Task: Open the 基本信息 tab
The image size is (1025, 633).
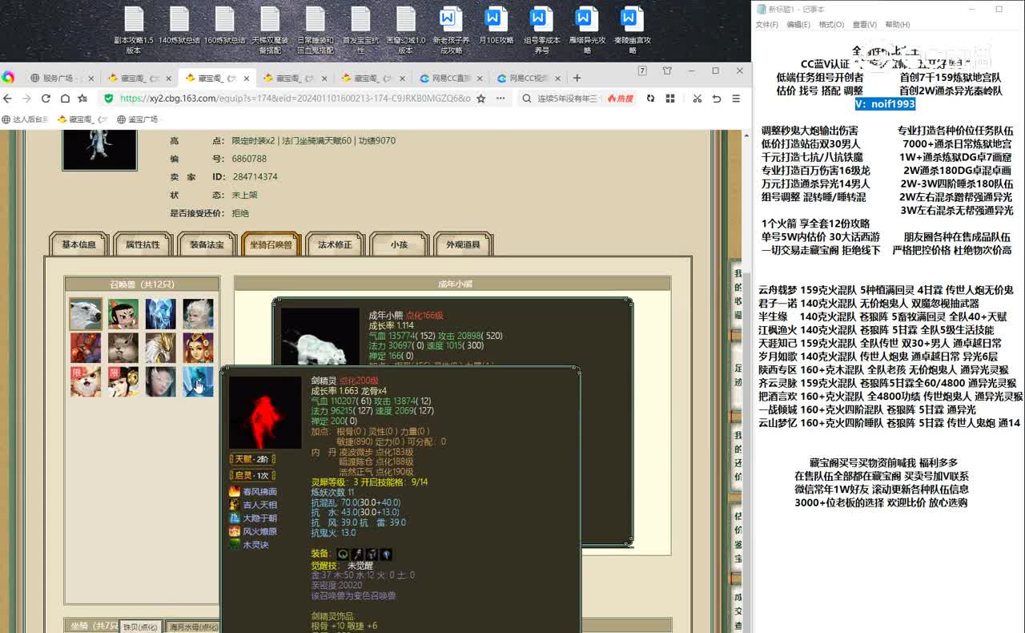Action: coord(78,244)
